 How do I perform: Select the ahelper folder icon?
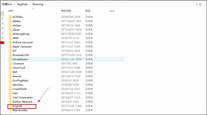10,25
